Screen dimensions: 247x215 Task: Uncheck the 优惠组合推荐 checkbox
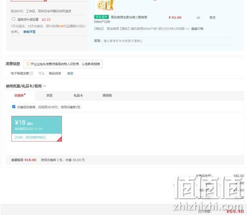tap(14, 107)
